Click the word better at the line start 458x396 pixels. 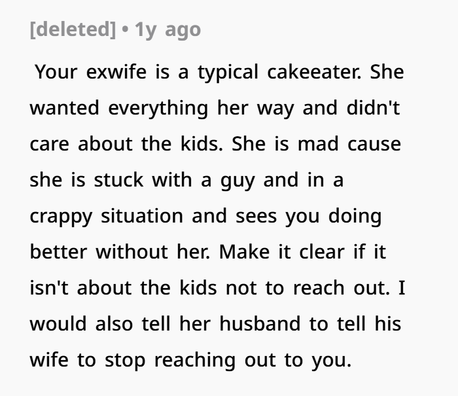pyautogui.click(x=58, y=251)
